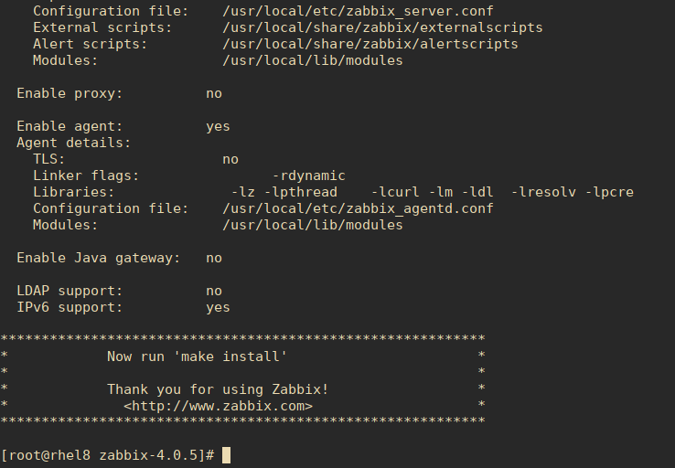Click the zabbix_agentd.conf configuration path
Viewport: 675px width, 468px height.
coord(358,208)
